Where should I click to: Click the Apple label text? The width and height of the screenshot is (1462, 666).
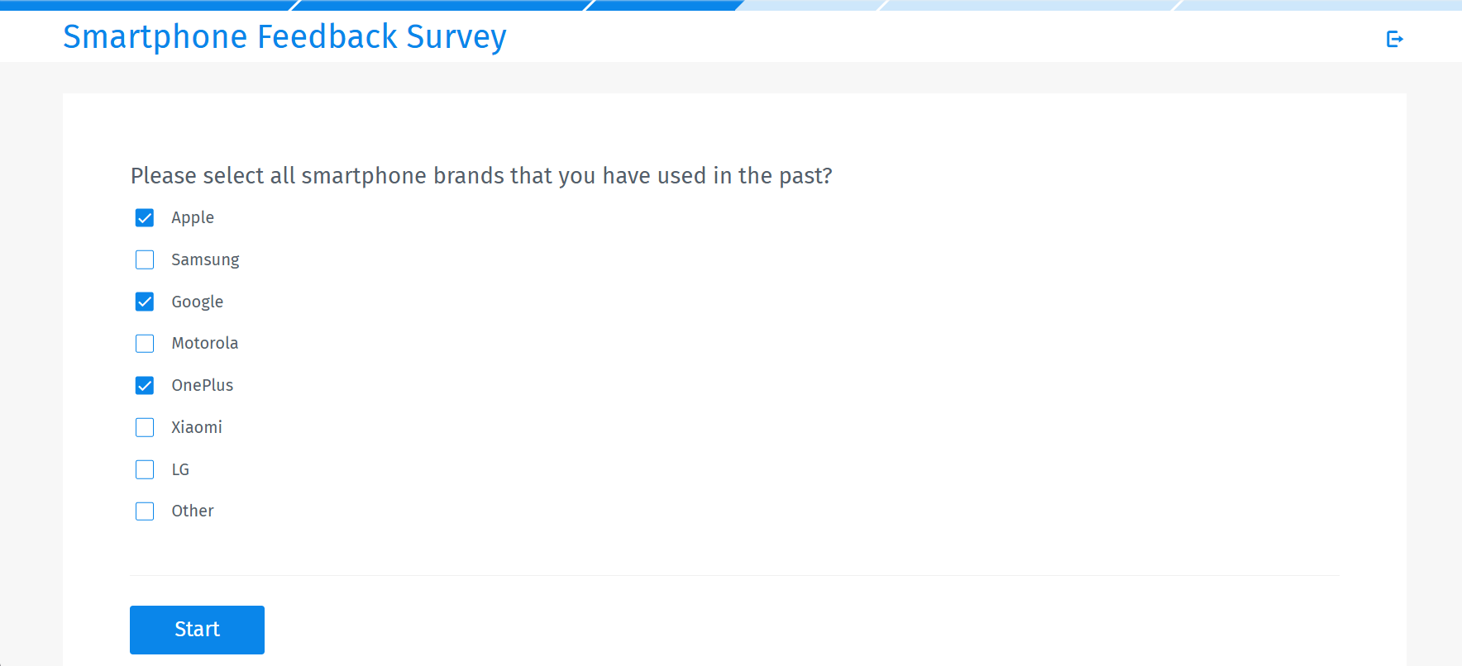pos(192,217)
